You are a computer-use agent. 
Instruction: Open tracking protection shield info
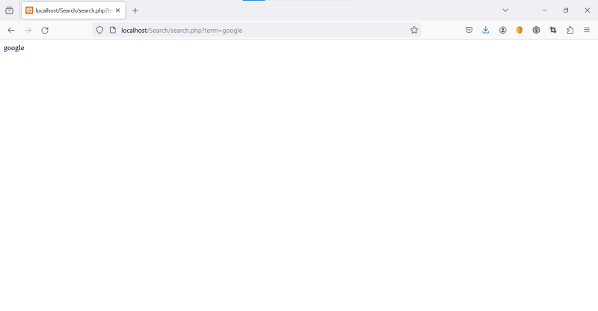point(99,30)
